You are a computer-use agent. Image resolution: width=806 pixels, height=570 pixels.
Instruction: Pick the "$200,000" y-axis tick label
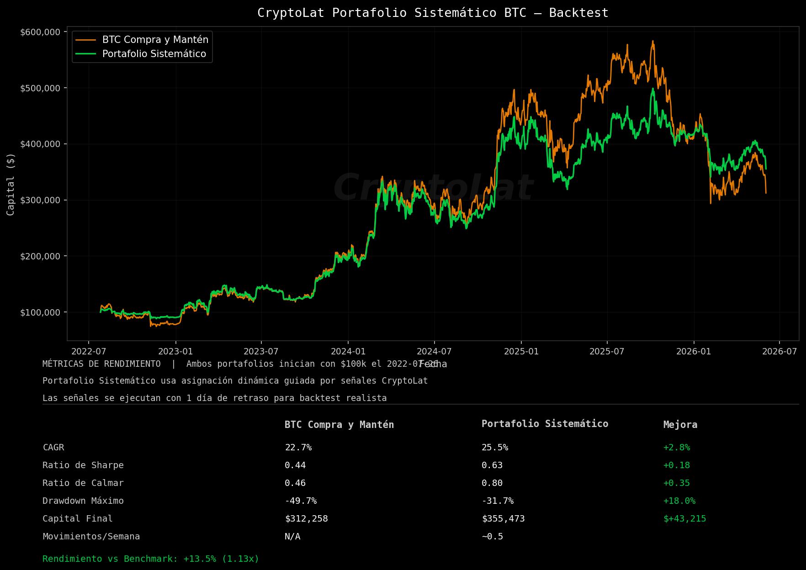tap(40, 256)
